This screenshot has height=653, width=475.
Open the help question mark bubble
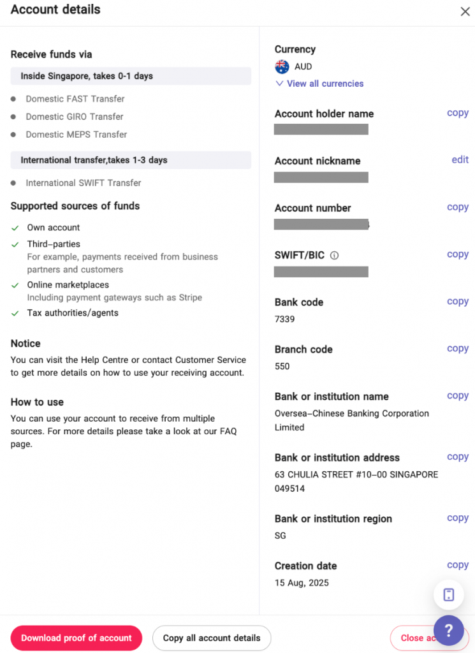click(448, 630)
